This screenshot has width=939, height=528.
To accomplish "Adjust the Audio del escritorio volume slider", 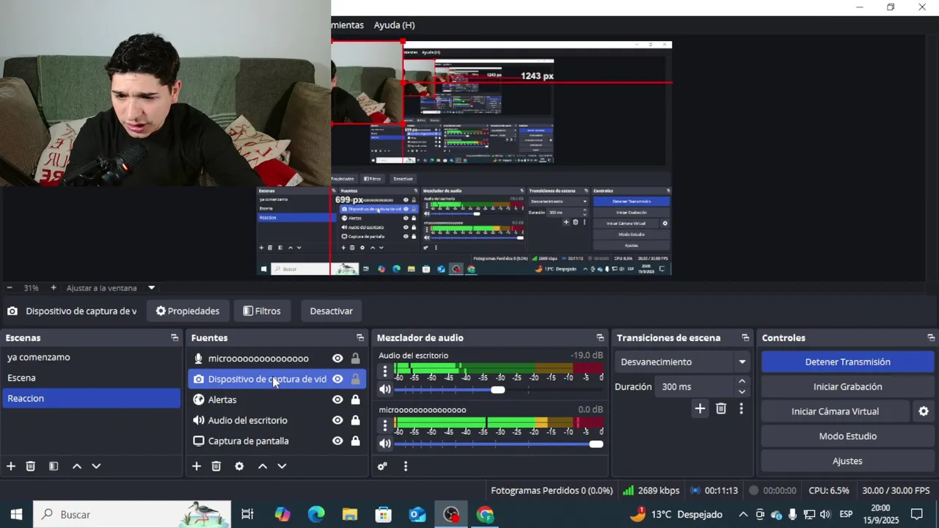I will [x=498, y=389].
